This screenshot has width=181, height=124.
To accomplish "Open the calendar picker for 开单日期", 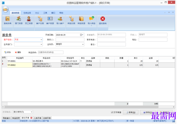I will tap(82, 35).
